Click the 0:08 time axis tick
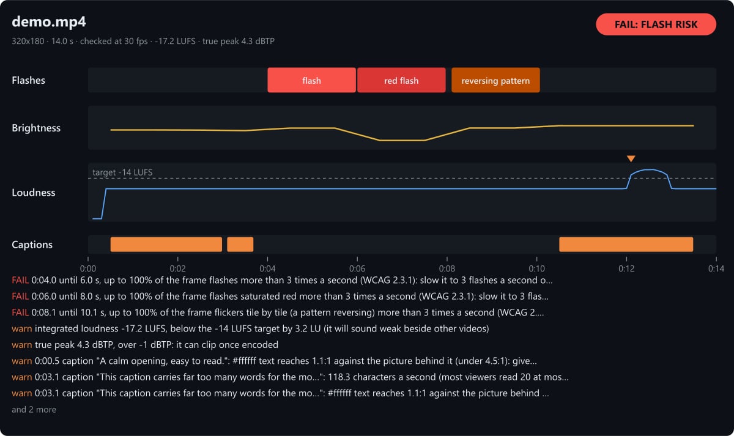 (447, 268)
